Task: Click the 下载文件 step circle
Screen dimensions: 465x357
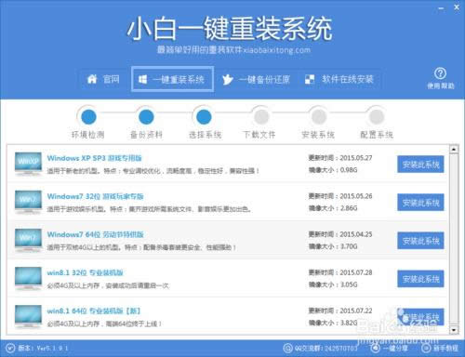Action: pos(261,117)
